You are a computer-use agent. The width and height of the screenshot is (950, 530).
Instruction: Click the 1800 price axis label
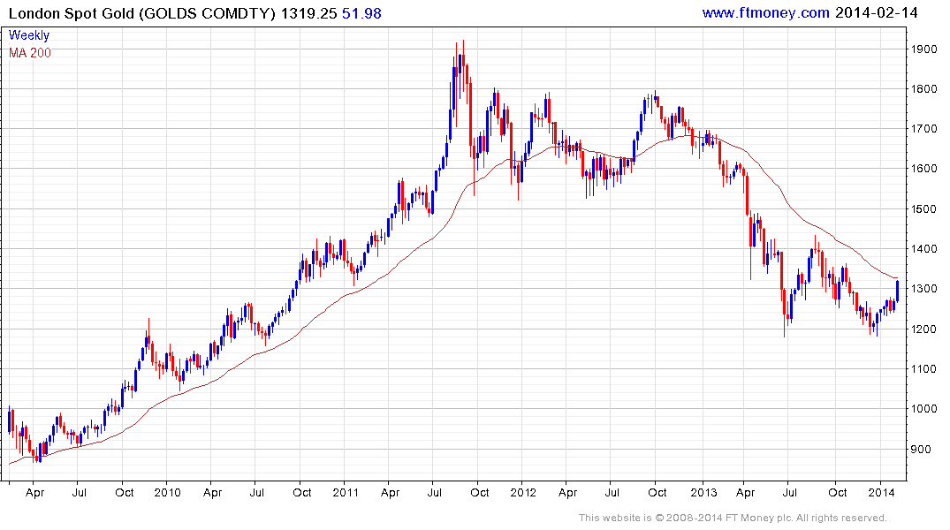click(x=923, y=89)
